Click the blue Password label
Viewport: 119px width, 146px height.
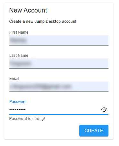18,102
